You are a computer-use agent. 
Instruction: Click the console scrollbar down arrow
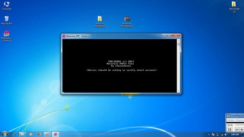click(178, 91)
